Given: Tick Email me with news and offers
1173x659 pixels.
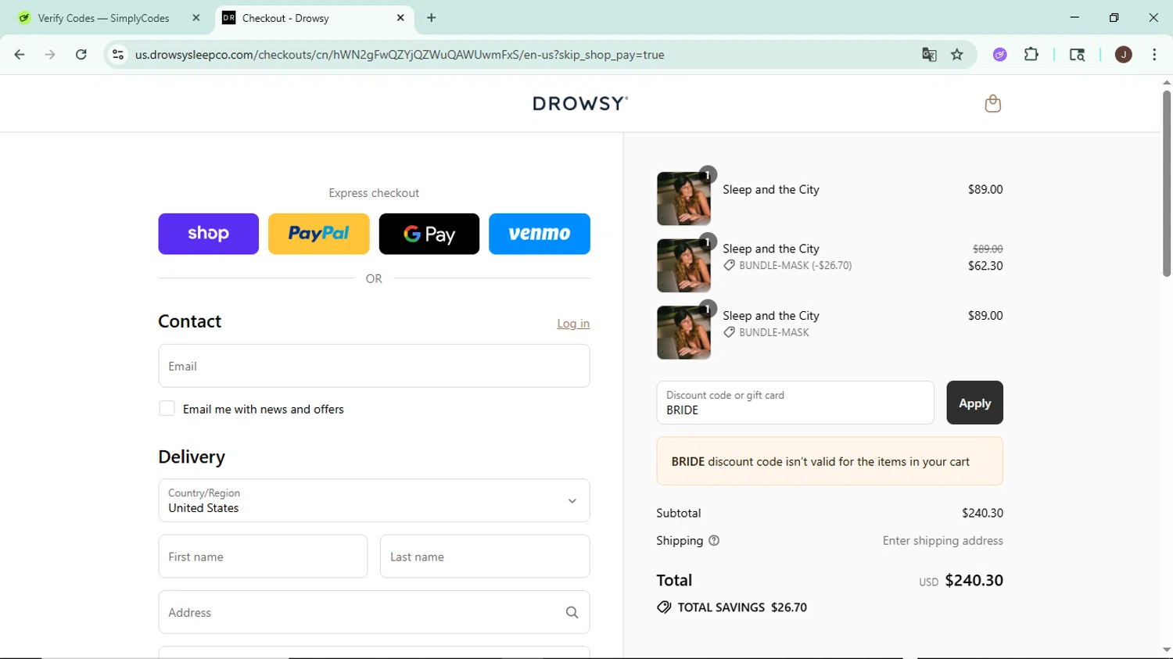Looking at the screenshot, I should [167, 408].
